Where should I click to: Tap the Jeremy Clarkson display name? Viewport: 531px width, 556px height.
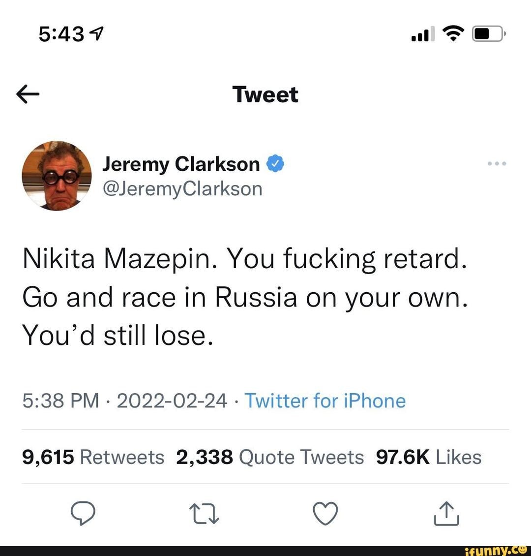[181, 164]
